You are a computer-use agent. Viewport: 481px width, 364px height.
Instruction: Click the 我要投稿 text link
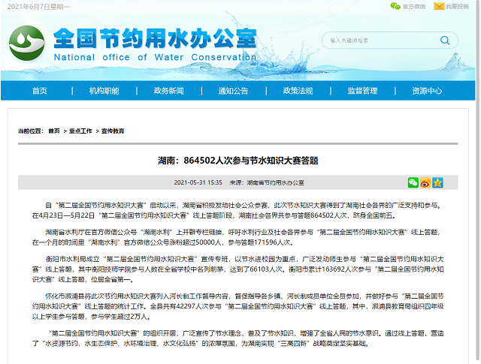pyautogui.click(x=457, y=6)
